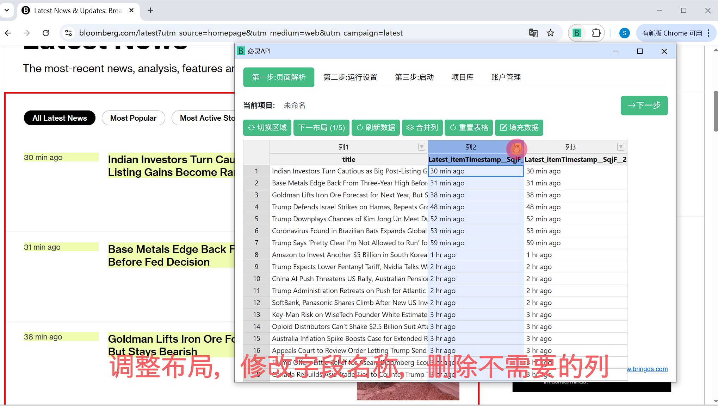Open the 项目库 tab
The image size is (718, 406).
point(462,77)
